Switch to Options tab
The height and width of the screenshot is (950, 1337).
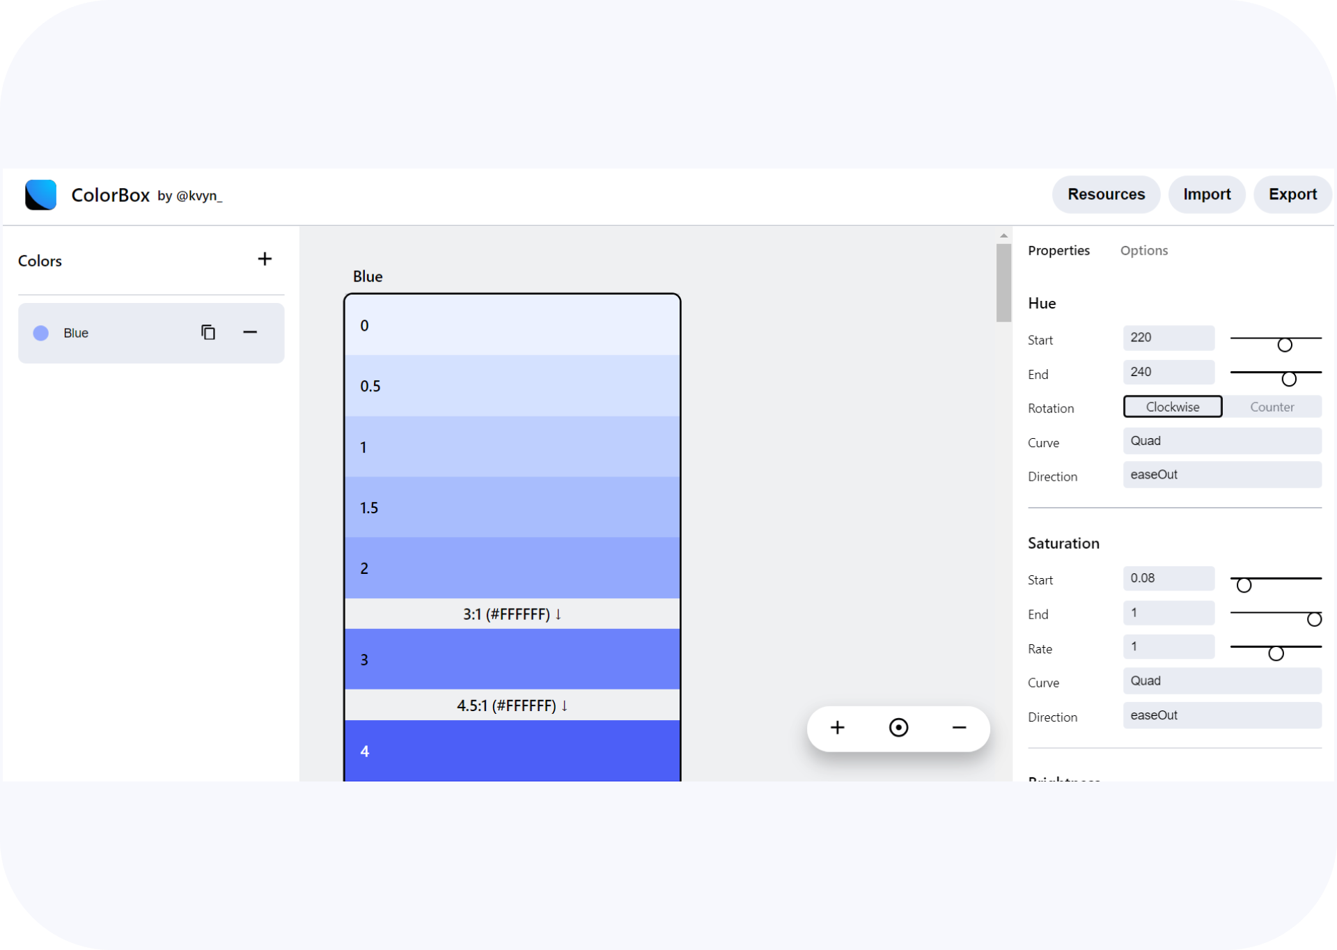(1144, 250)
